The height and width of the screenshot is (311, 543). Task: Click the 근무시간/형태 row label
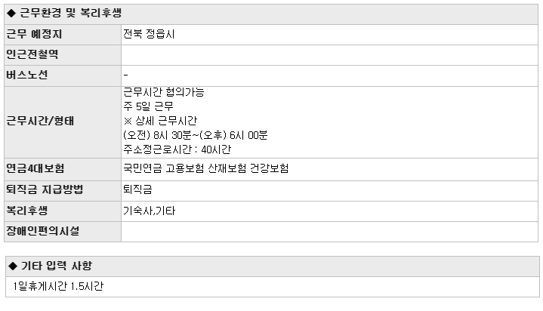tap(40, 122)
